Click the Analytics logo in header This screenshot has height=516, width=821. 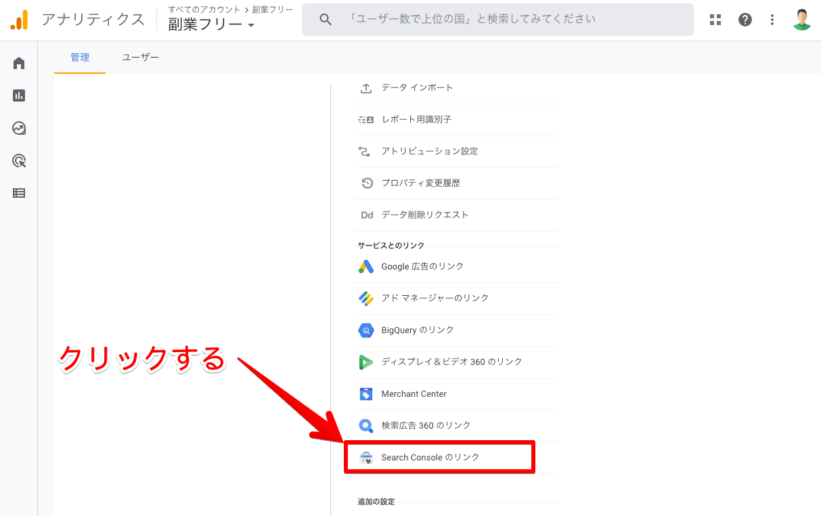19,20
